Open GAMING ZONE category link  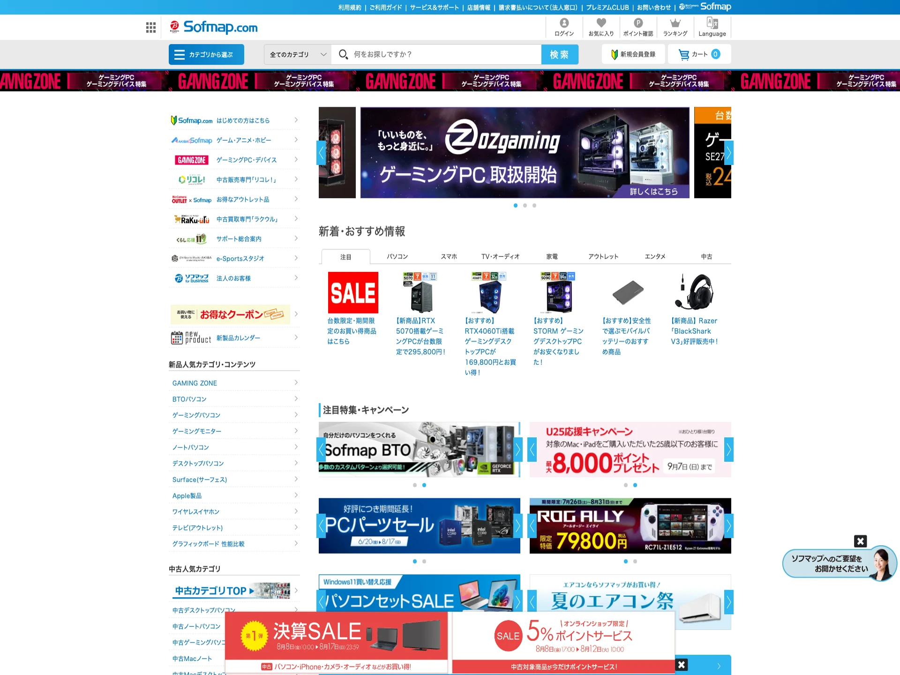coord(234,383)
